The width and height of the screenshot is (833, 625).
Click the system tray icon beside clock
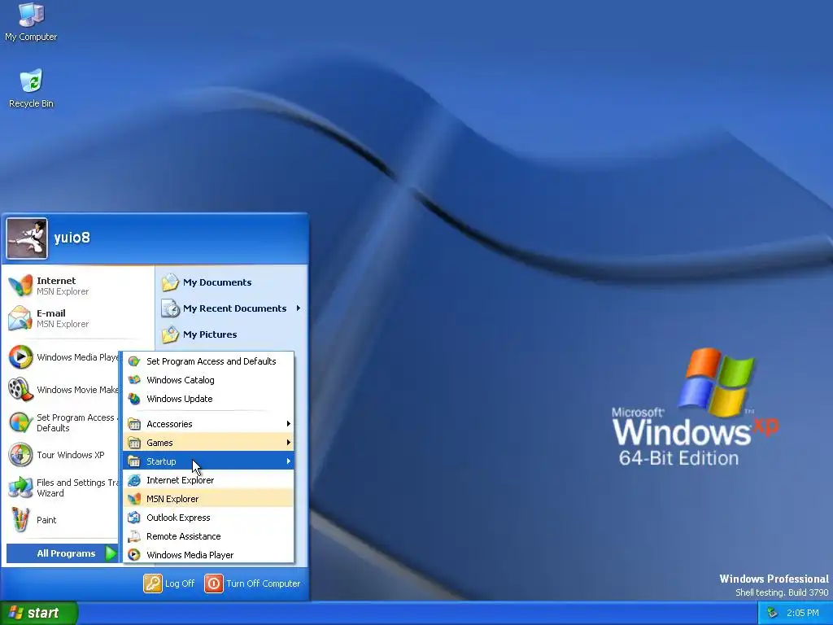click(773, 613)
